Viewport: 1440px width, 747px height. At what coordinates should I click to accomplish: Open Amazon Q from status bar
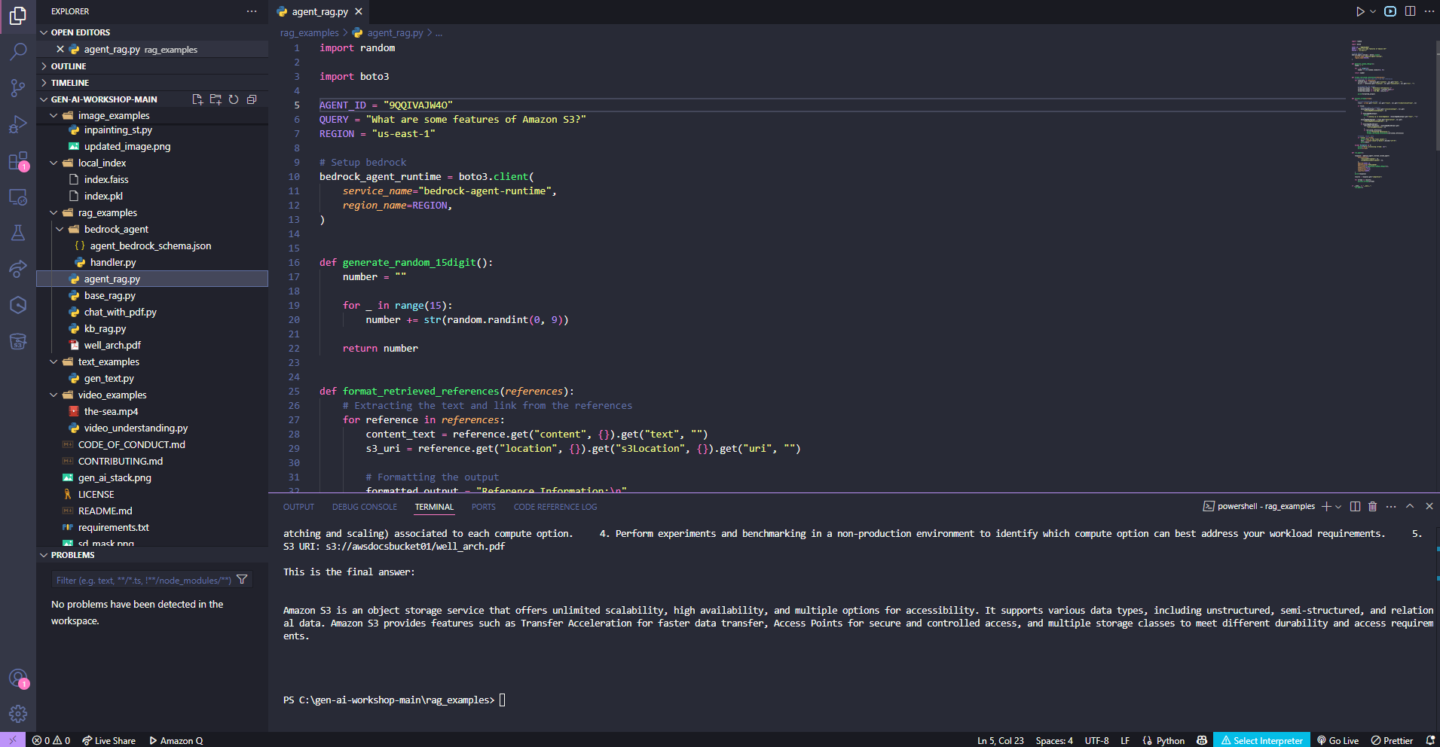point(176,740)
